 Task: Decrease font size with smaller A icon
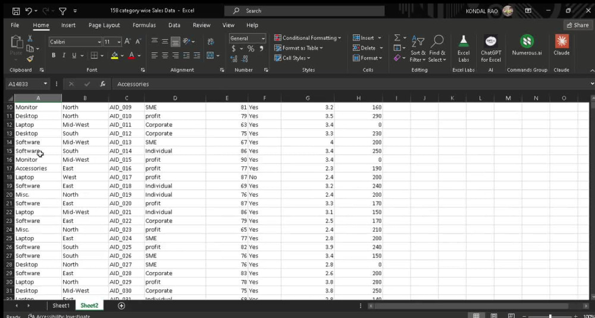138,42
